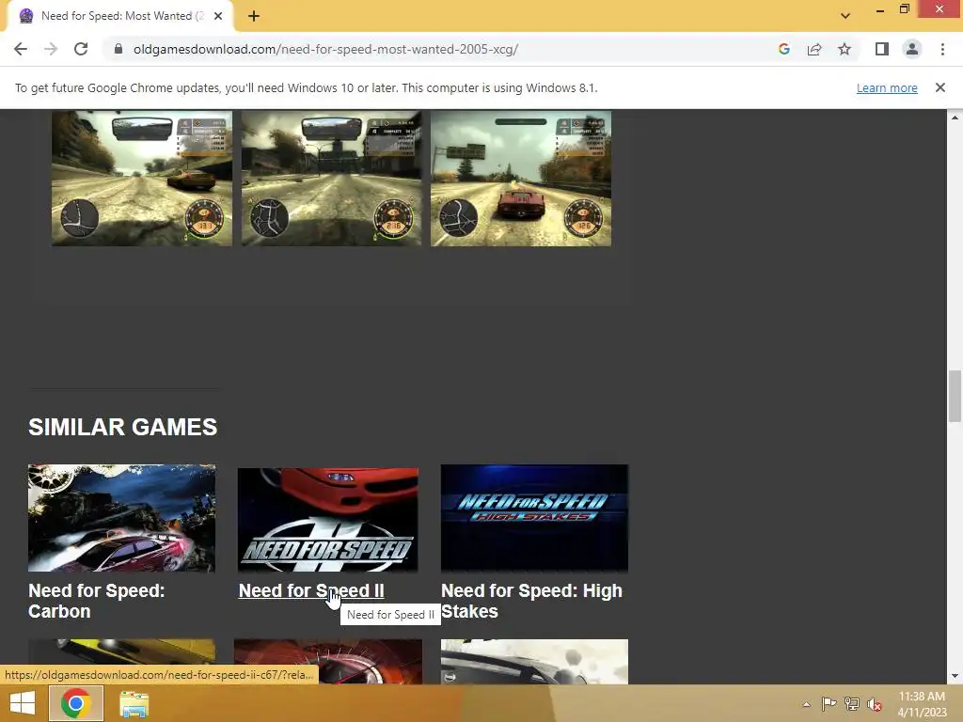
Task: Open Chrome's three-dot menu
Action: pyautogui.click(x=942, y=49)
